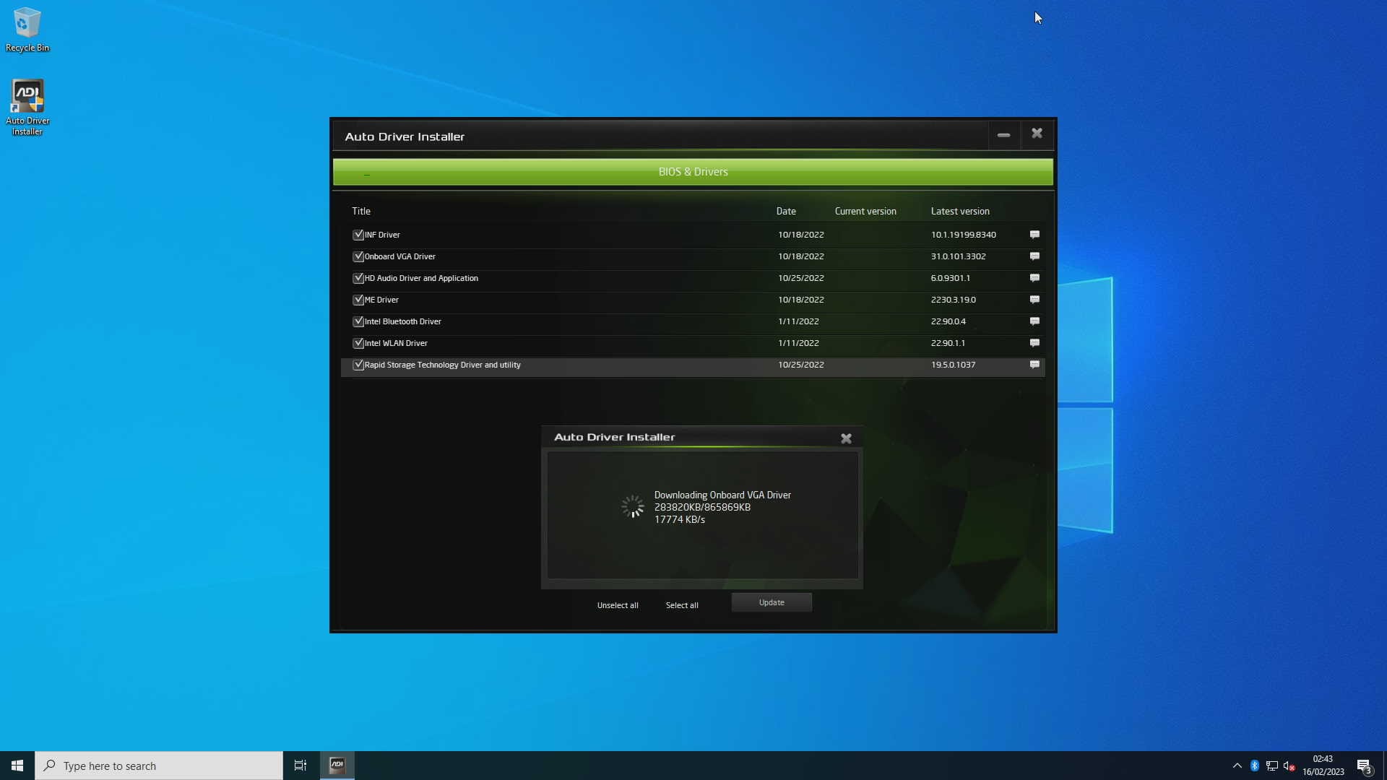The height and width of the screenshot is (780, 1387).
Task: Open info note for Intel Bluetooth Driver
Action: click(x=1034, y=321)
